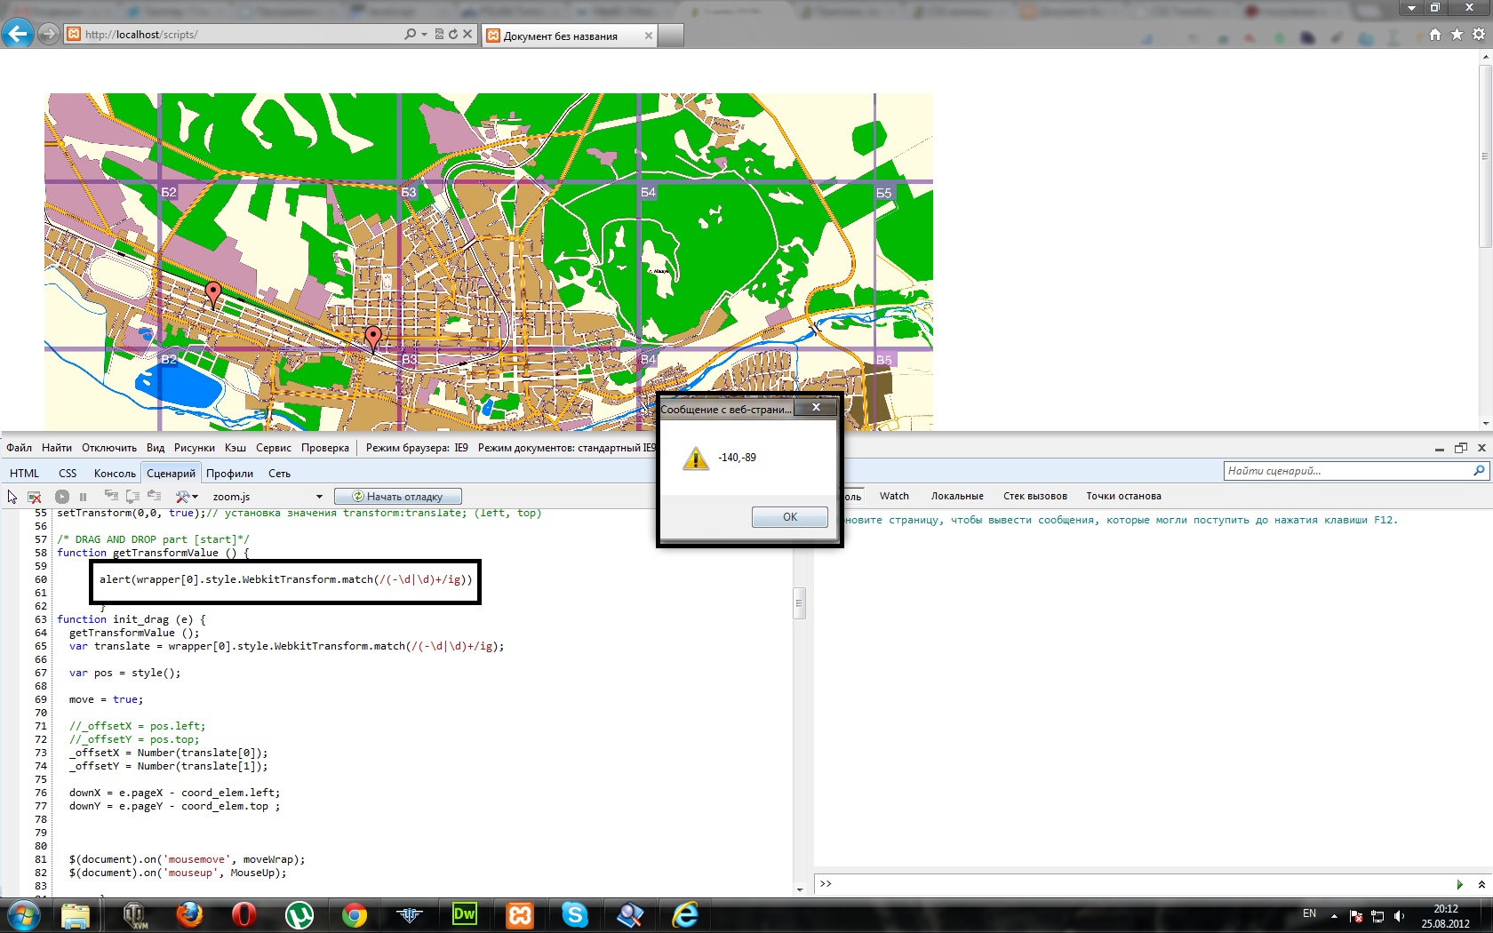Open the Сервис menu
The image size is (1493, 933).
click(274, 448)
